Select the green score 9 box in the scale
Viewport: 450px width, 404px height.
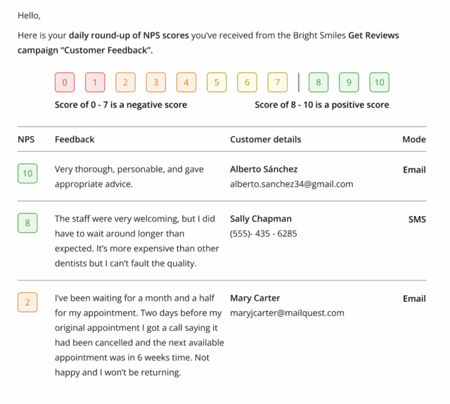[x=349, y=82]
